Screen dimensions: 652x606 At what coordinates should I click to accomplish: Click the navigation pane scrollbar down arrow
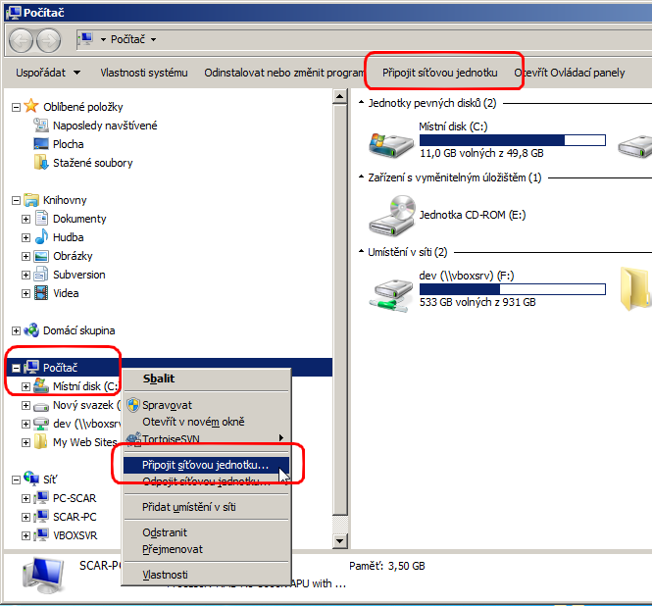[340, 540]
